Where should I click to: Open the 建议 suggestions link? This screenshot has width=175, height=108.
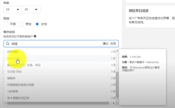pos(106,43)
